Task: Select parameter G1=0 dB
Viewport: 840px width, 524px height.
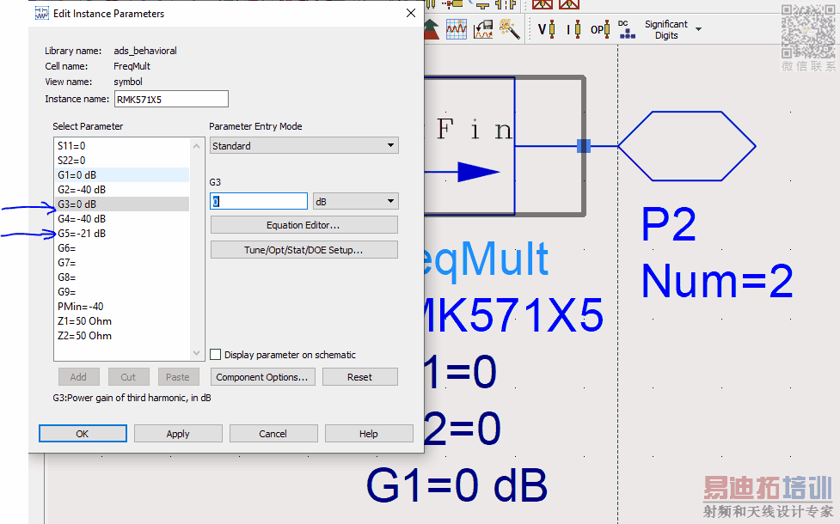Action: pos(122,175)
